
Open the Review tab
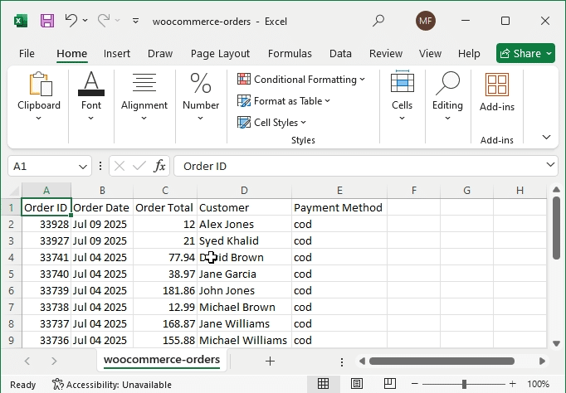386,53
